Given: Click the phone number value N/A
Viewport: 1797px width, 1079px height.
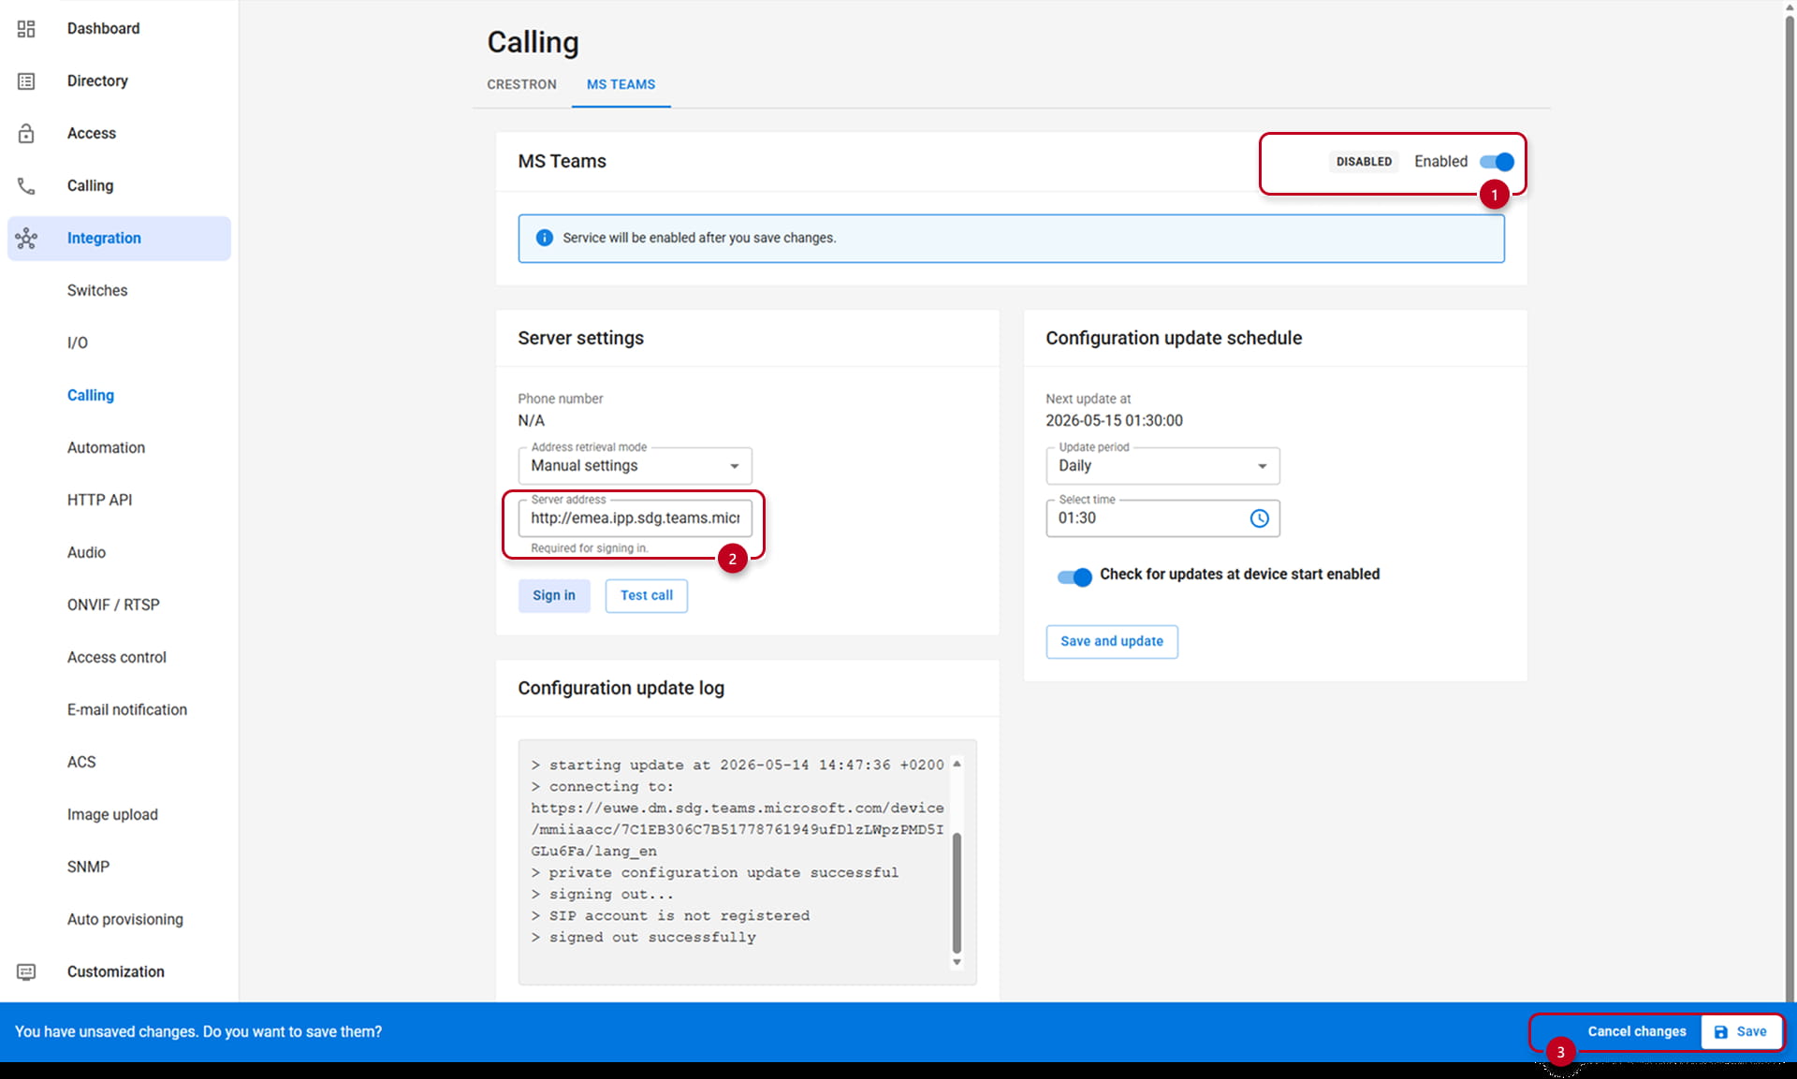Looking at the screenshot, I should [x=531, y=421].
